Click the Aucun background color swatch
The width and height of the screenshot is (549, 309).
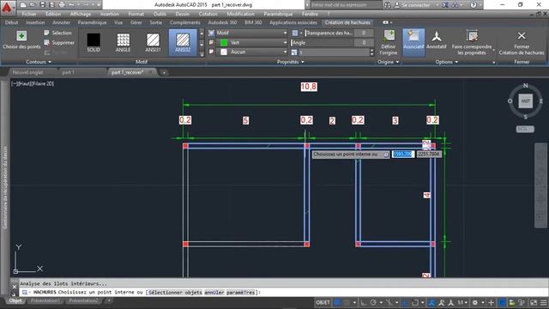coord(224,51)
